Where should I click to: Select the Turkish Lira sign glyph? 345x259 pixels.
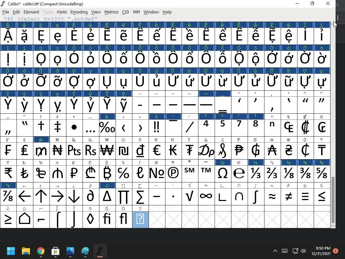pos(25,174)
